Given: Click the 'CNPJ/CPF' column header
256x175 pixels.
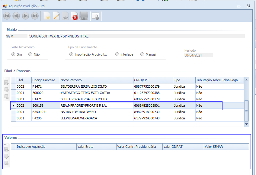Looking at the screenshot, I should 153,80.
